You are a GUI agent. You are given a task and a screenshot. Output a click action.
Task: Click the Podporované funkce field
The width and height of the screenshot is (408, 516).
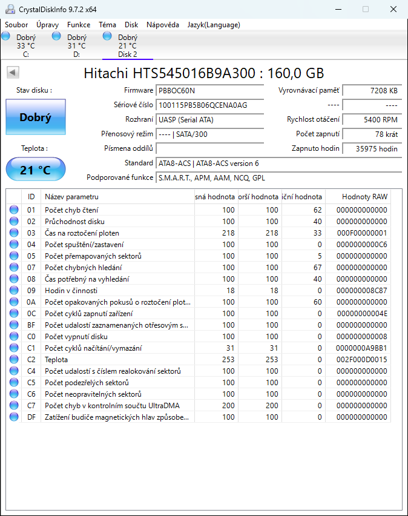pyautogui.click(x=278, y=177)
